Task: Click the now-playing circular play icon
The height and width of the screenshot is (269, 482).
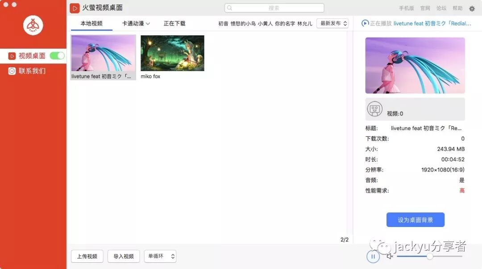Action: pos(365,23)
